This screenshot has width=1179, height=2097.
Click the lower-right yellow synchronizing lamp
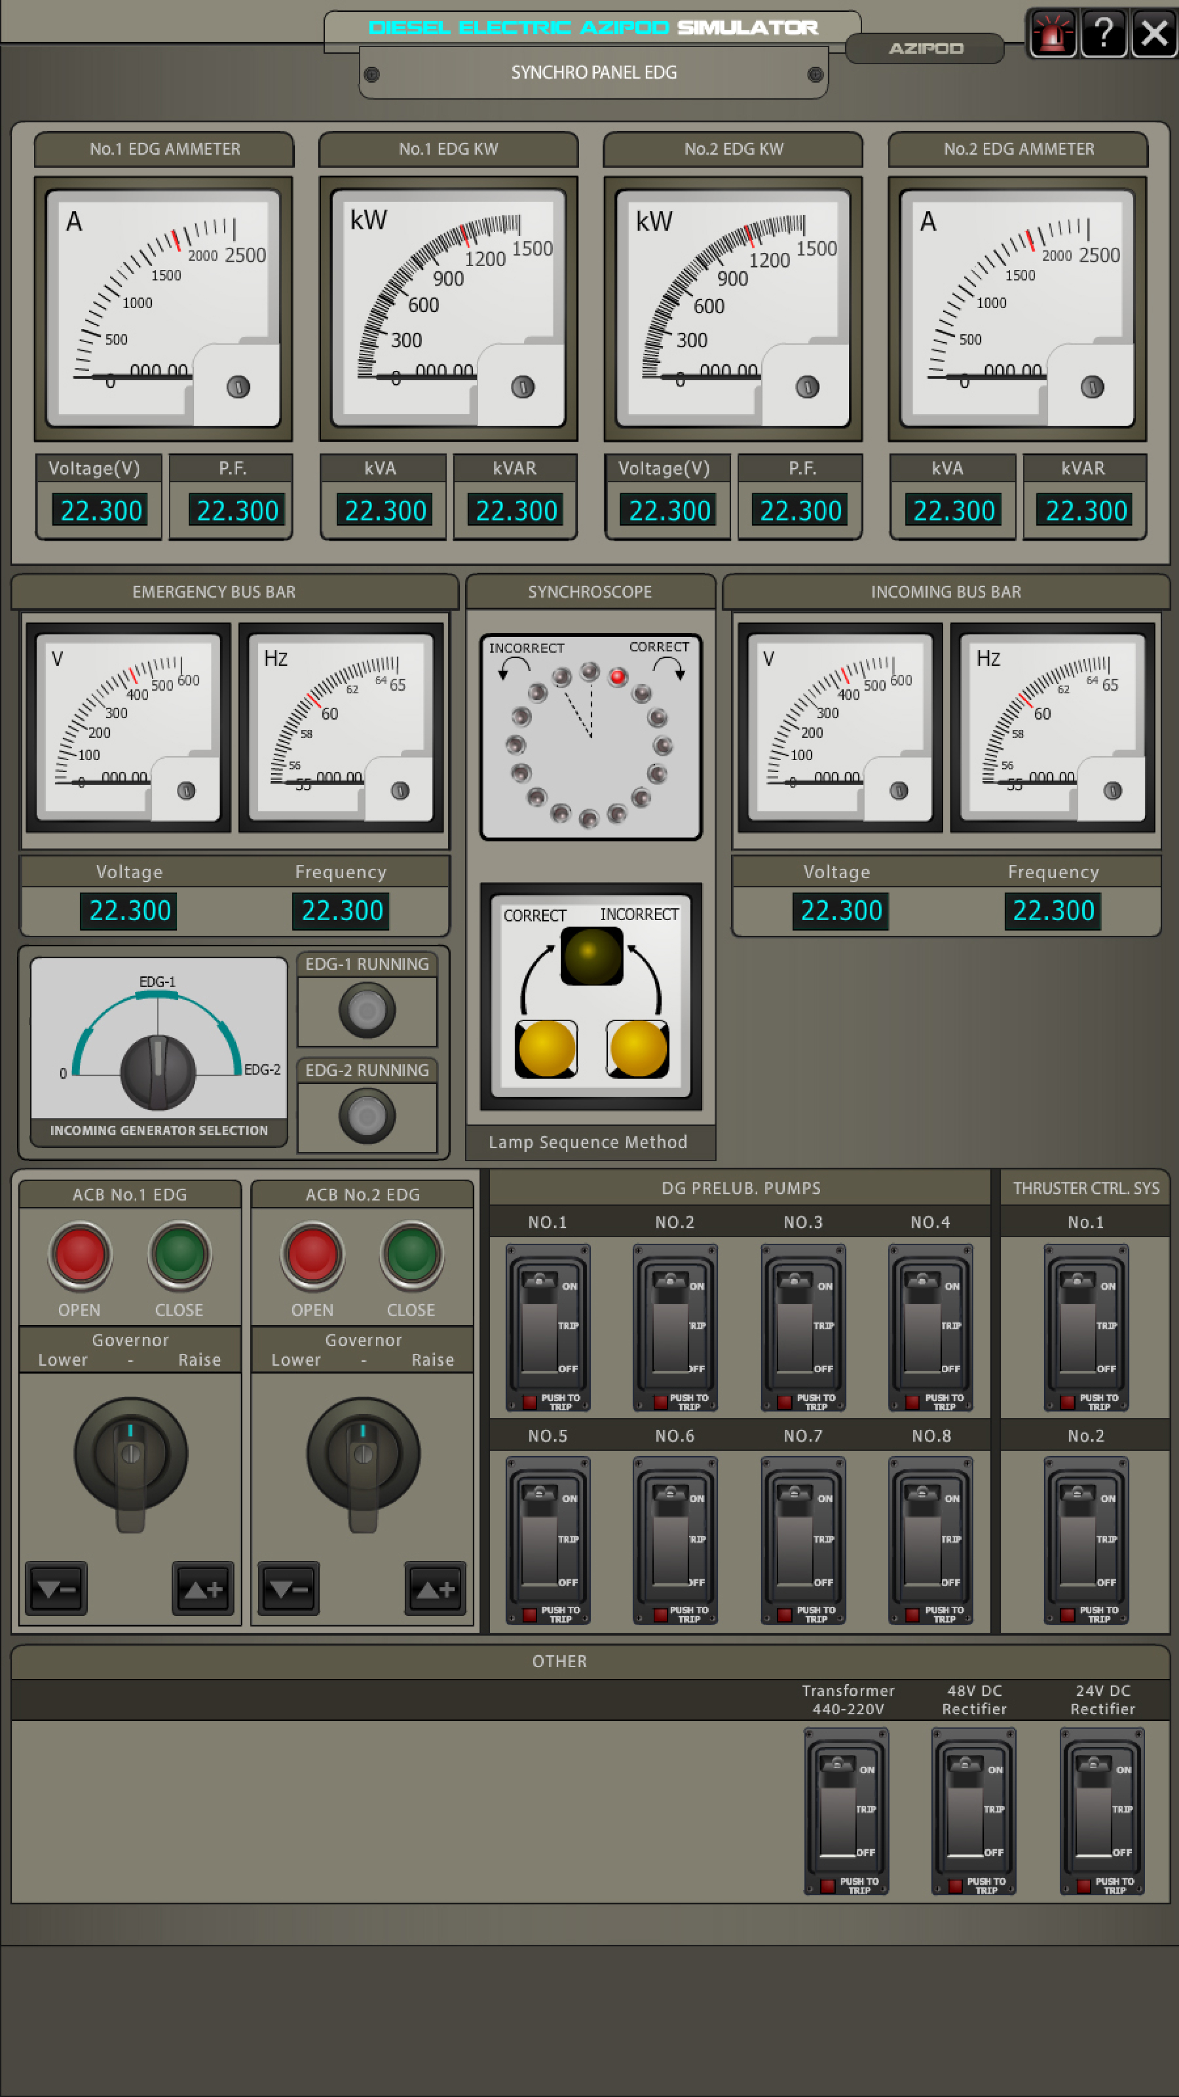[x=638, y=1048]
